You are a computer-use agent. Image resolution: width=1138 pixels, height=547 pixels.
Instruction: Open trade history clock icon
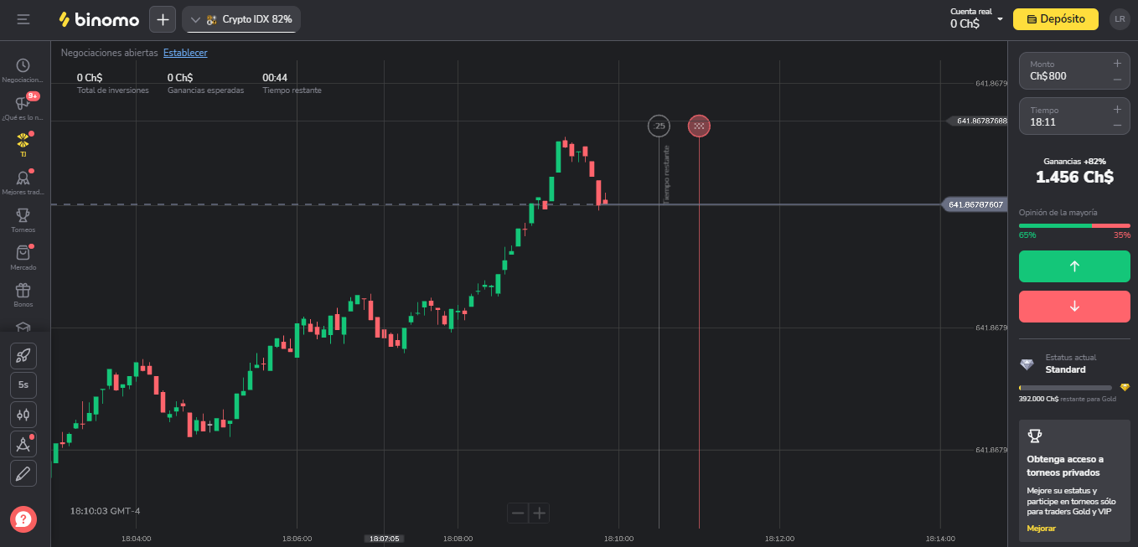23,65
